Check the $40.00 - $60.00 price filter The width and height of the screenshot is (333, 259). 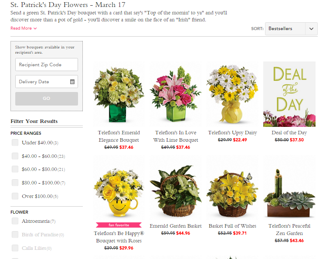(15, 156)
